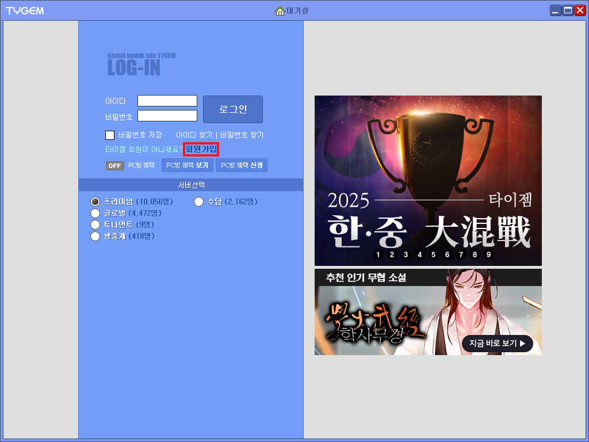Viewport: 589px width, 442px height.
Task: Focus the 아이디 input field
Action: click(x=167, y=101)
